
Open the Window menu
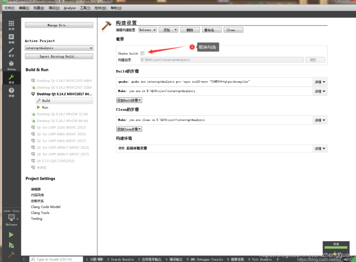click(x=100, y=8)
